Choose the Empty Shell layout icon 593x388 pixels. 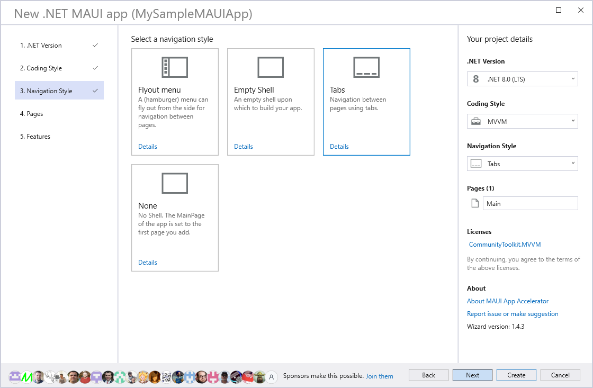tap(271, 68)
